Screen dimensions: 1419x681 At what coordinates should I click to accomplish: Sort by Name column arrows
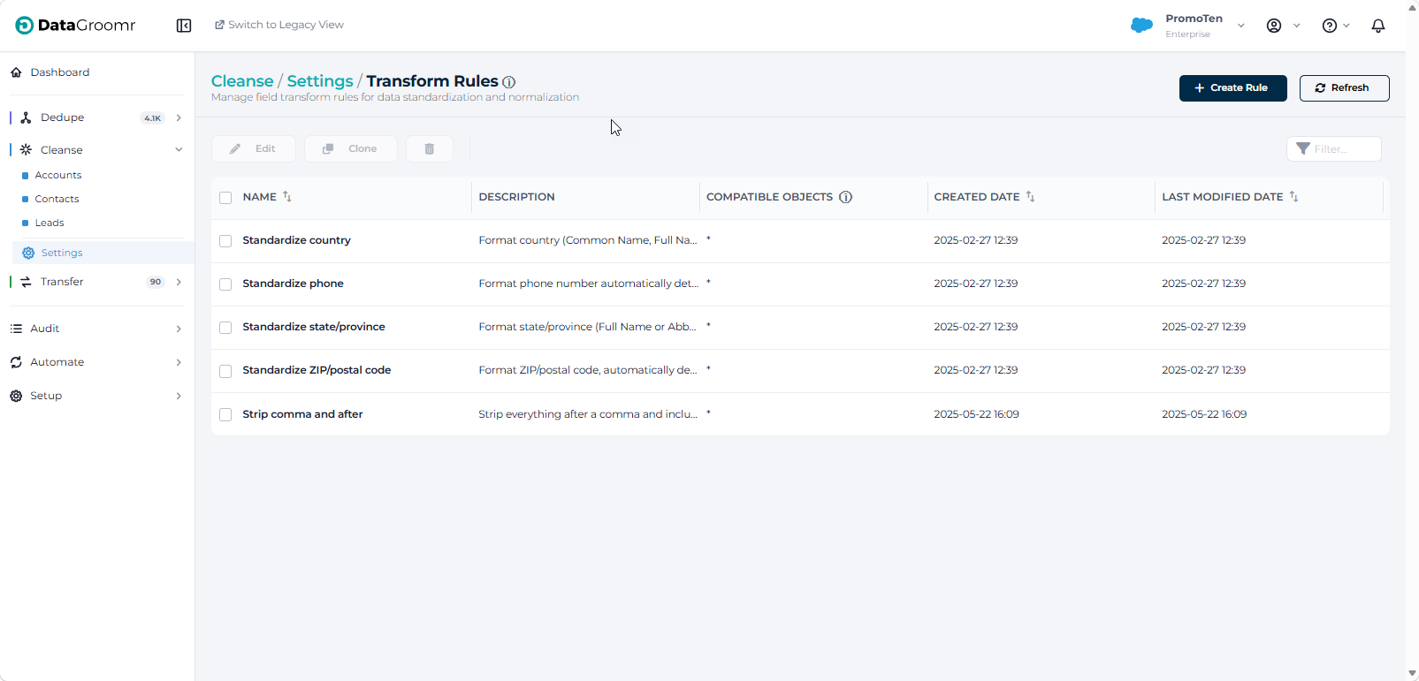point(287,197)
